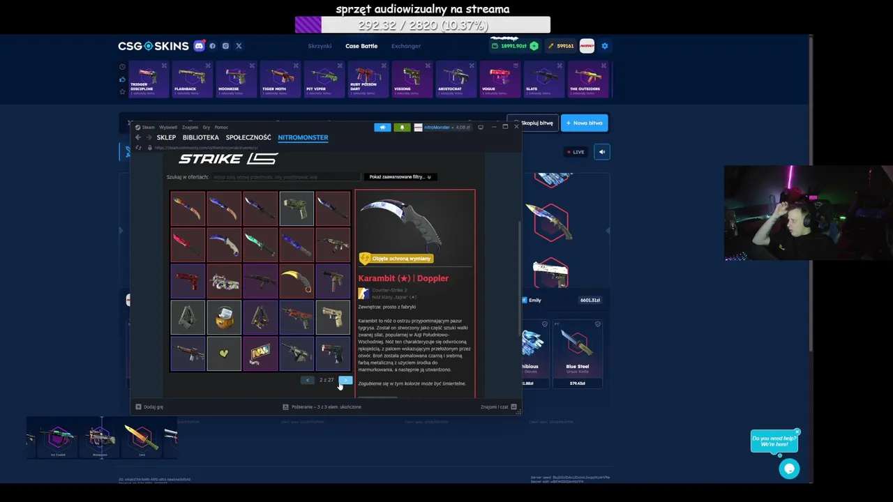This screenshot has width=893, height=502.
Task: Go to BIBLIOTEKA in Steam navigation
Action: click(201, 137)
